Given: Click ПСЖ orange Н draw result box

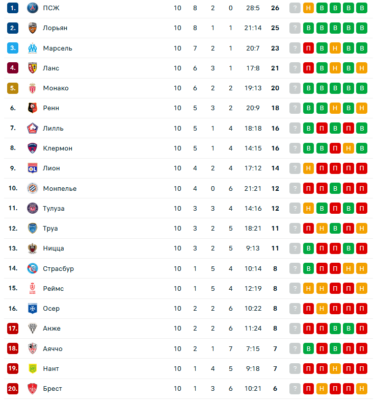Looking at the screenshot, I should coord(308,8).
